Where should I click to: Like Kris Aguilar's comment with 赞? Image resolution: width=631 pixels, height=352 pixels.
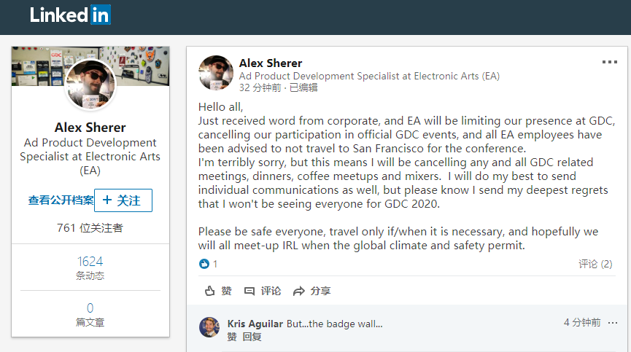(x=232, y=337)
